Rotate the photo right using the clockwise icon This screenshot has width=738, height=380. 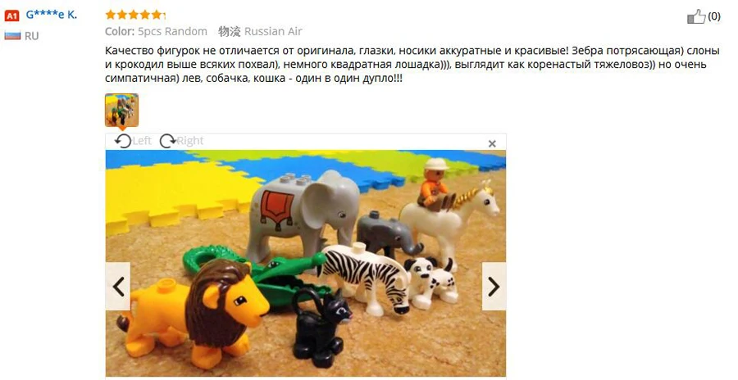coord(167,141)
